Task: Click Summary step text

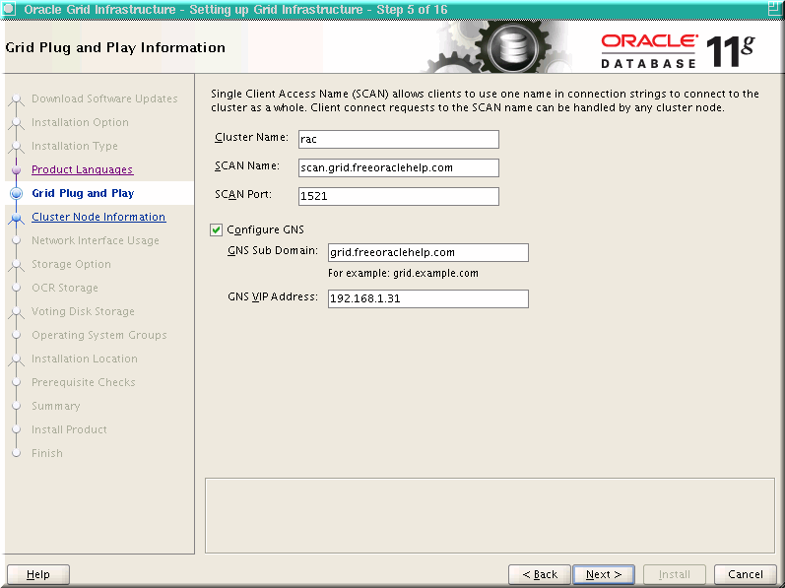Action: [55, 406]
